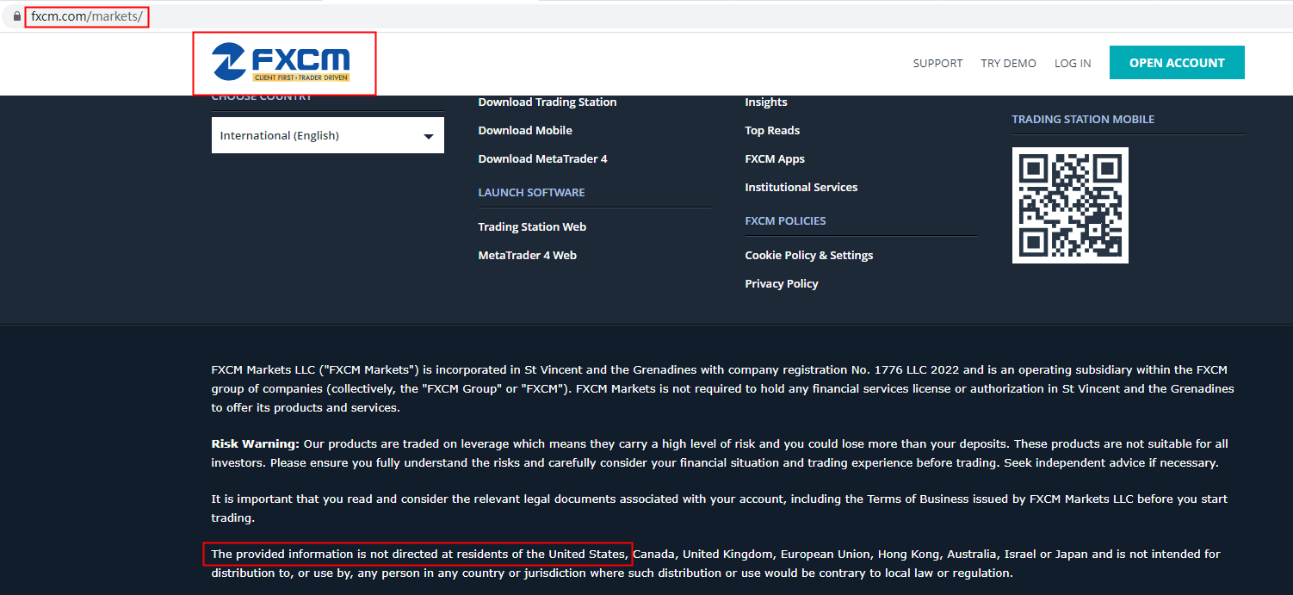Open the FXCM Apps link

[774, 158]
